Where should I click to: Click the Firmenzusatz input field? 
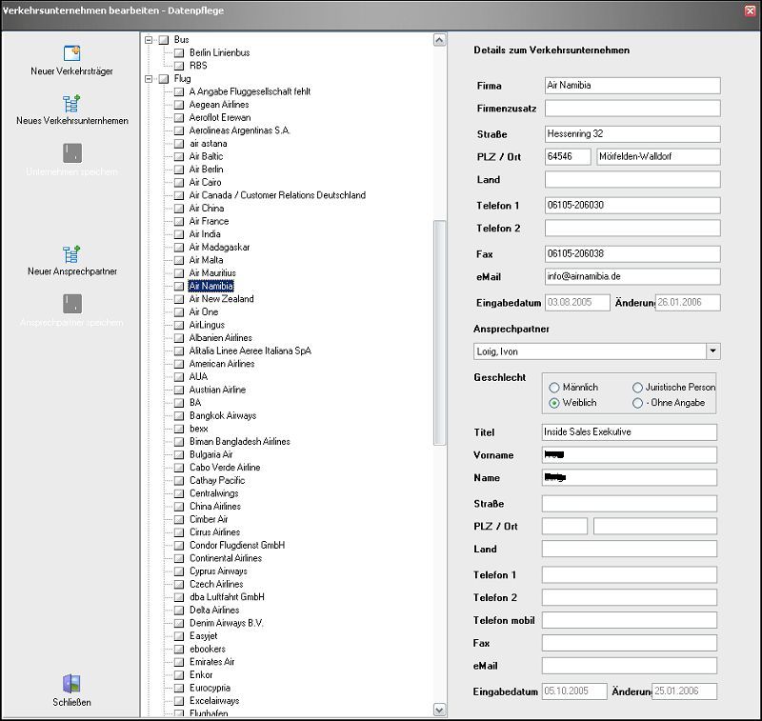click(x=632, y=109)
